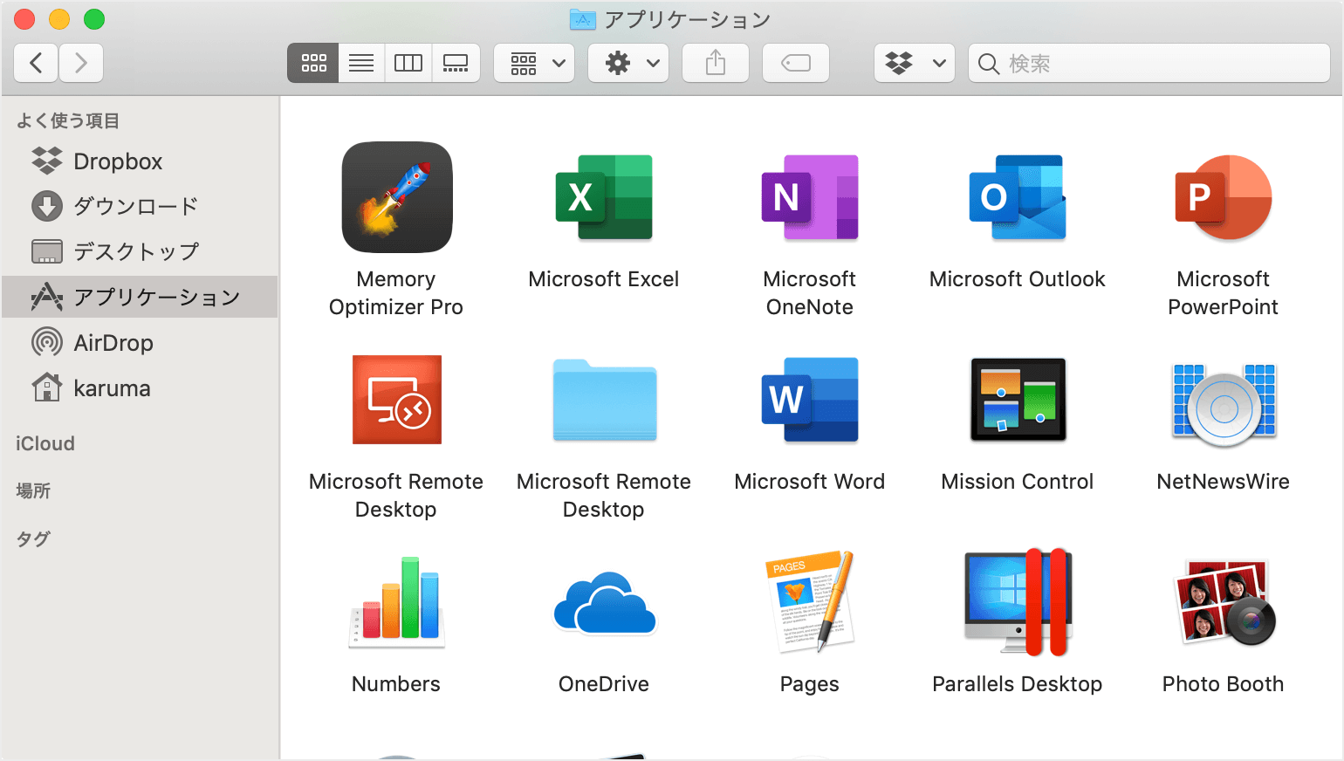Select the Numbers chart app icon
This screenshot has width=1344, height=761.
click(x=397, y=602)
